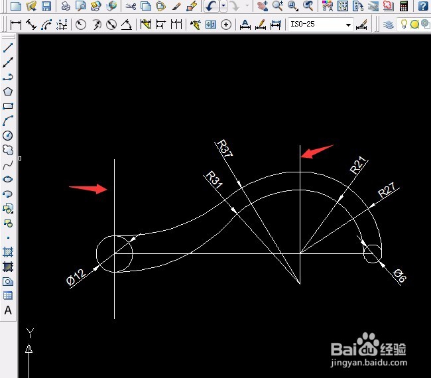Select the Rectangle tool

pos(8,106)
